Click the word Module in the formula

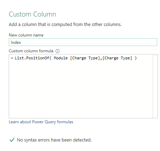click(x=60, y=58)
